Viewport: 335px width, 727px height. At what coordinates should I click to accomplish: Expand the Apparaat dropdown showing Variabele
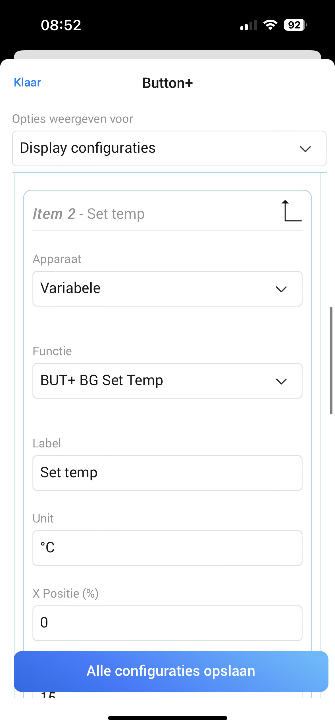[167, 289]
